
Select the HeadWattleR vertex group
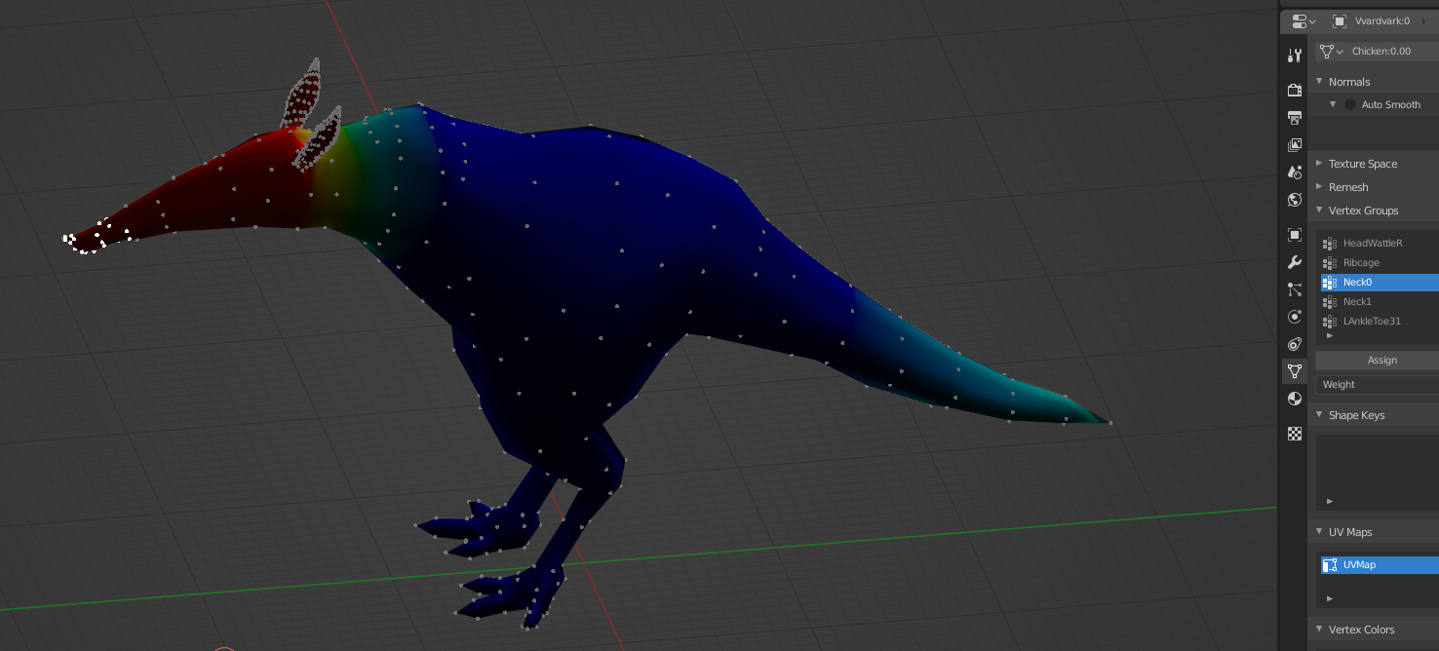pos(1380,244)
